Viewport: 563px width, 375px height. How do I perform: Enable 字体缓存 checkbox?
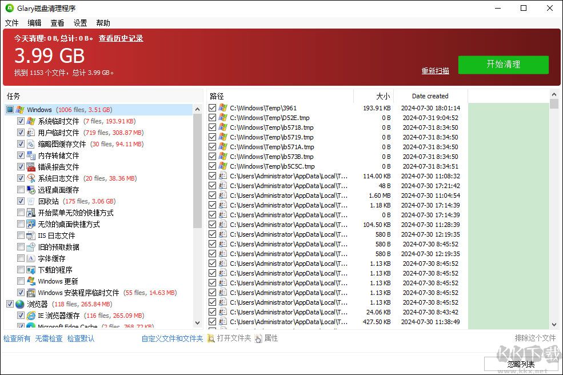[x=21, y=258]
